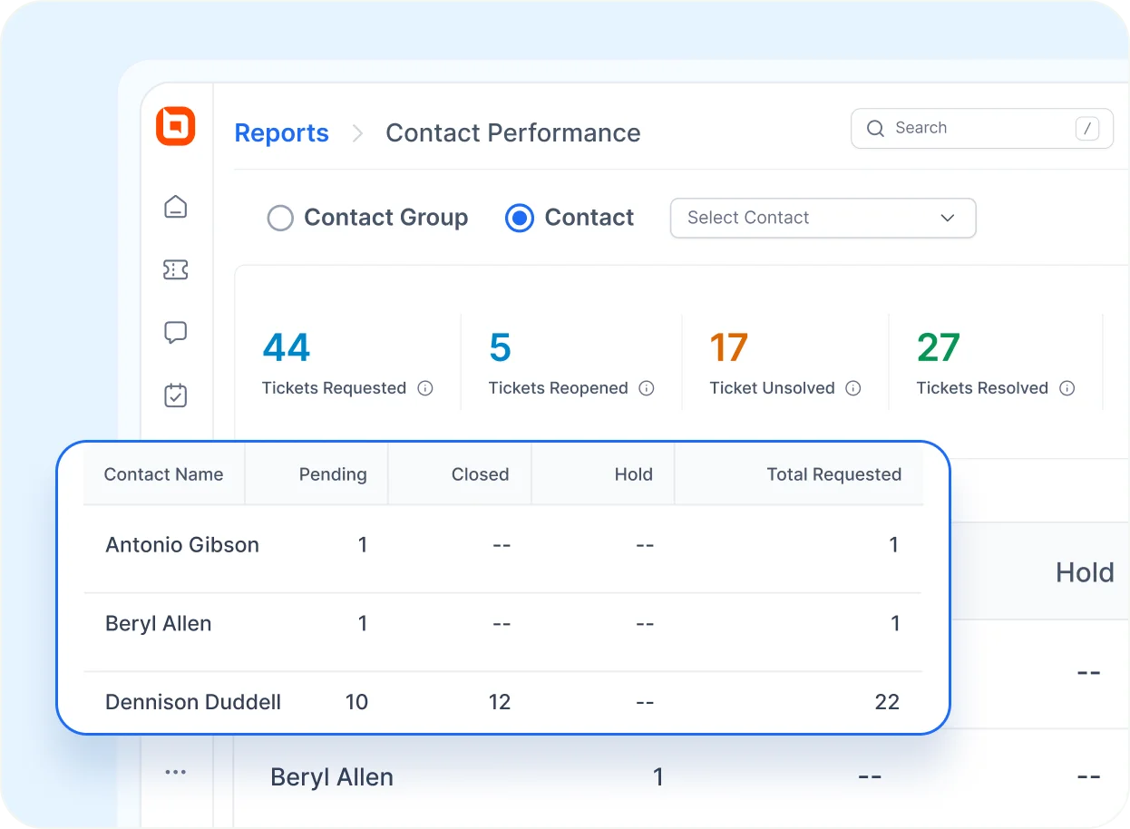Click the 5 Tickets Reopened value
This screenshot has height=829, width=1130.
point(500,347)
